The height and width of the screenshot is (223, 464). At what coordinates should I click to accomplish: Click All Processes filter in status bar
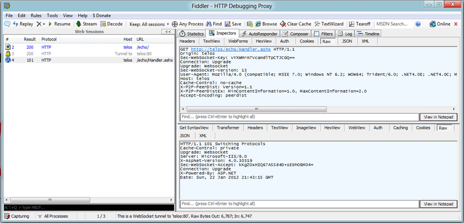point(53,216)
